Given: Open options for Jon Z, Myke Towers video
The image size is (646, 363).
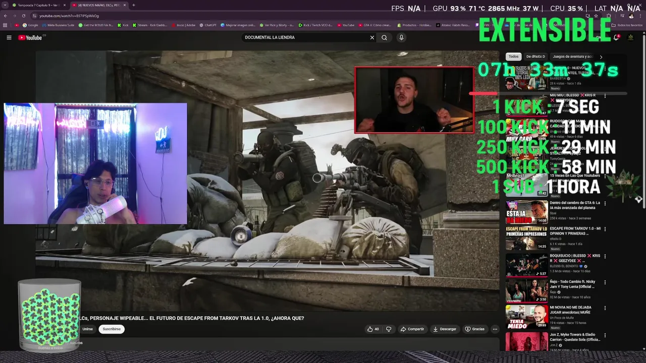Looking at the screenshot, I should tap(605, 335).
